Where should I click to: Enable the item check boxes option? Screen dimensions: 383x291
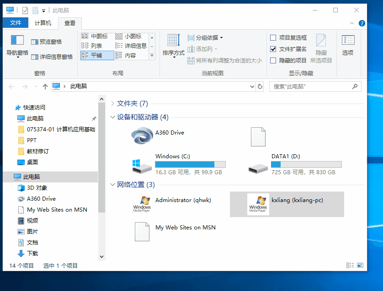[x=273, y=37]
